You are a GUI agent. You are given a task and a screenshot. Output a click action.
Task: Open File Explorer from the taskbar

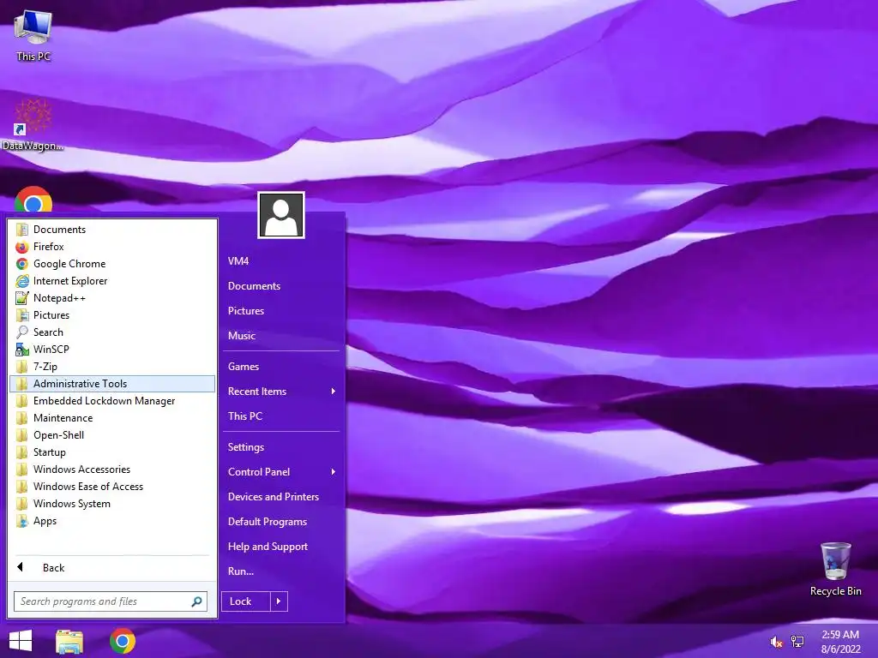[69, 641]
